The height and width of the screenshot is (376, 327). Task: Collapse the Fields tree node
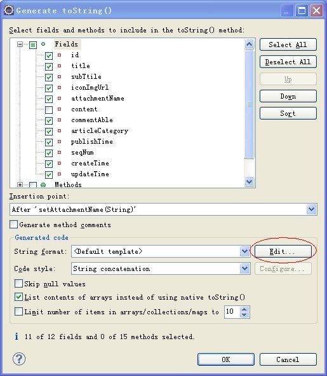point(20,44)
